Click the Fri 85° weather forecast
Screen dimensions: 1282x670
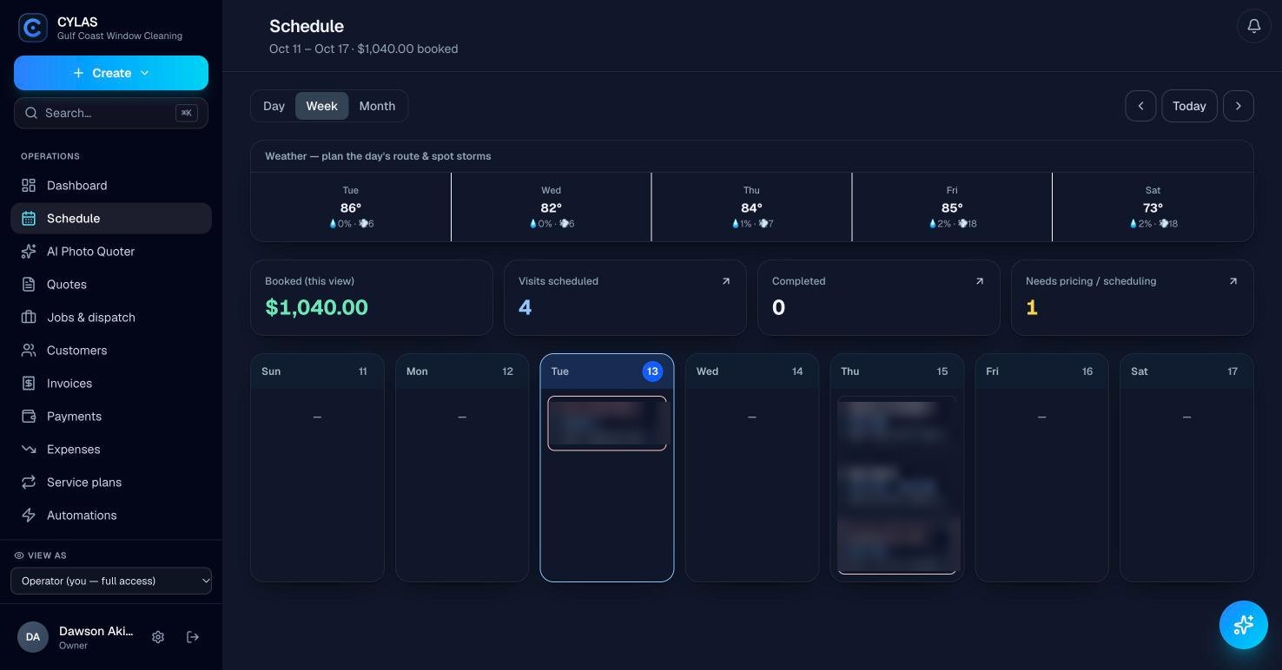[952, 207]
